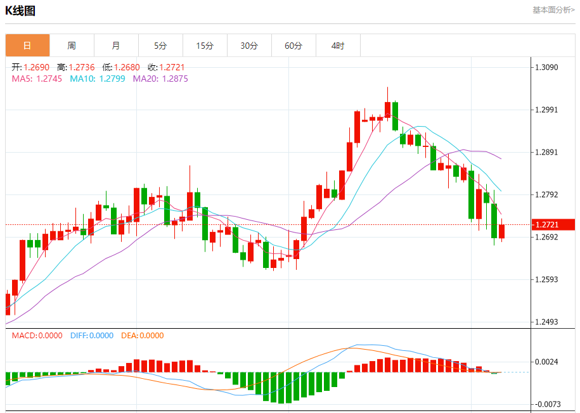The width and height of the screenshot is (580, 413).
Task: Select the 日 daily chart tab
Action: click(27, 46)
